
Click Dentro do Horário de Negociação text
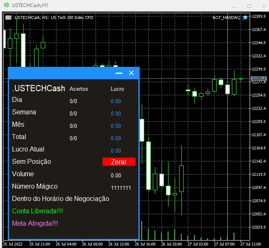click(61, 198)
